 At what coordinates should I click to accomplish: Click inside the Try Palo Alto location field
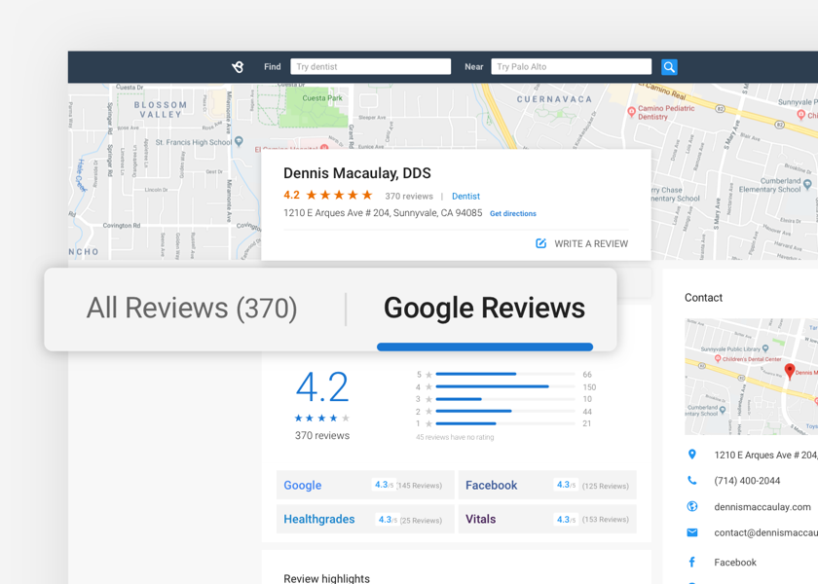pos(571,66)
